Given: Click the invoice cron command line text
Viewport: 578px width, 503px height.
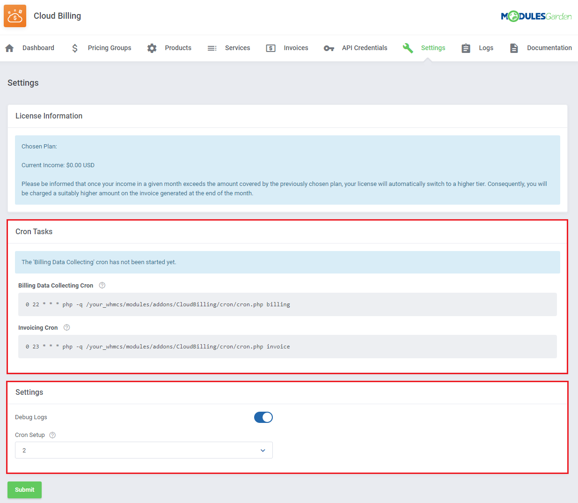Looking at the screenshot, I should click(158, 347).
